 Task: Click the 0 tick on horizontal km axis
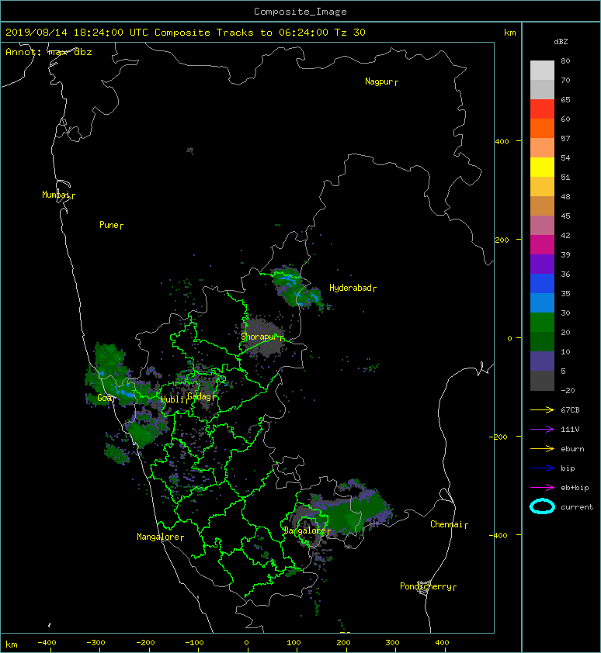point(246,643)
